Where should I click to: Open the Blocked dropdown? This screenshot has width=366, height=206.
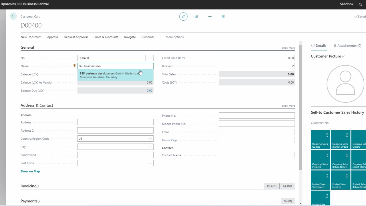257,66
